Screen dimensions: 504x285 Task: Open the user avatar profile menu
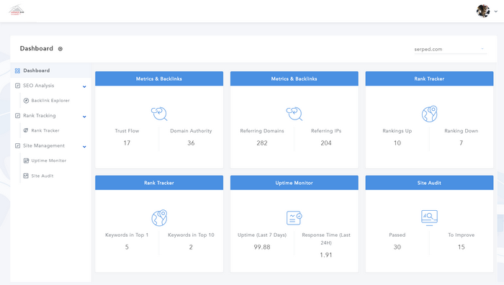click(x=483, y=11)
